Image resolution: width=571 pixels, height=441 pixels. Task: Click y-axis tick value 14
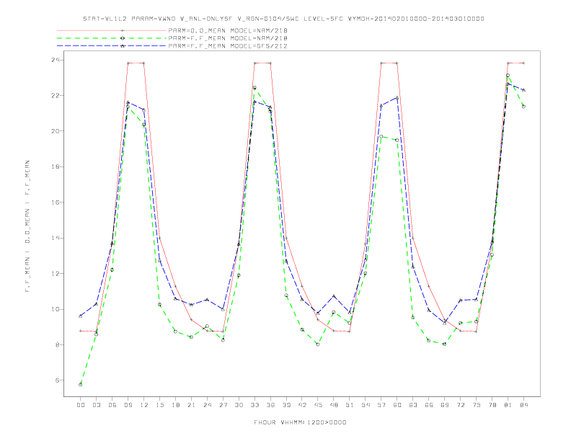(x=55, y=238)
